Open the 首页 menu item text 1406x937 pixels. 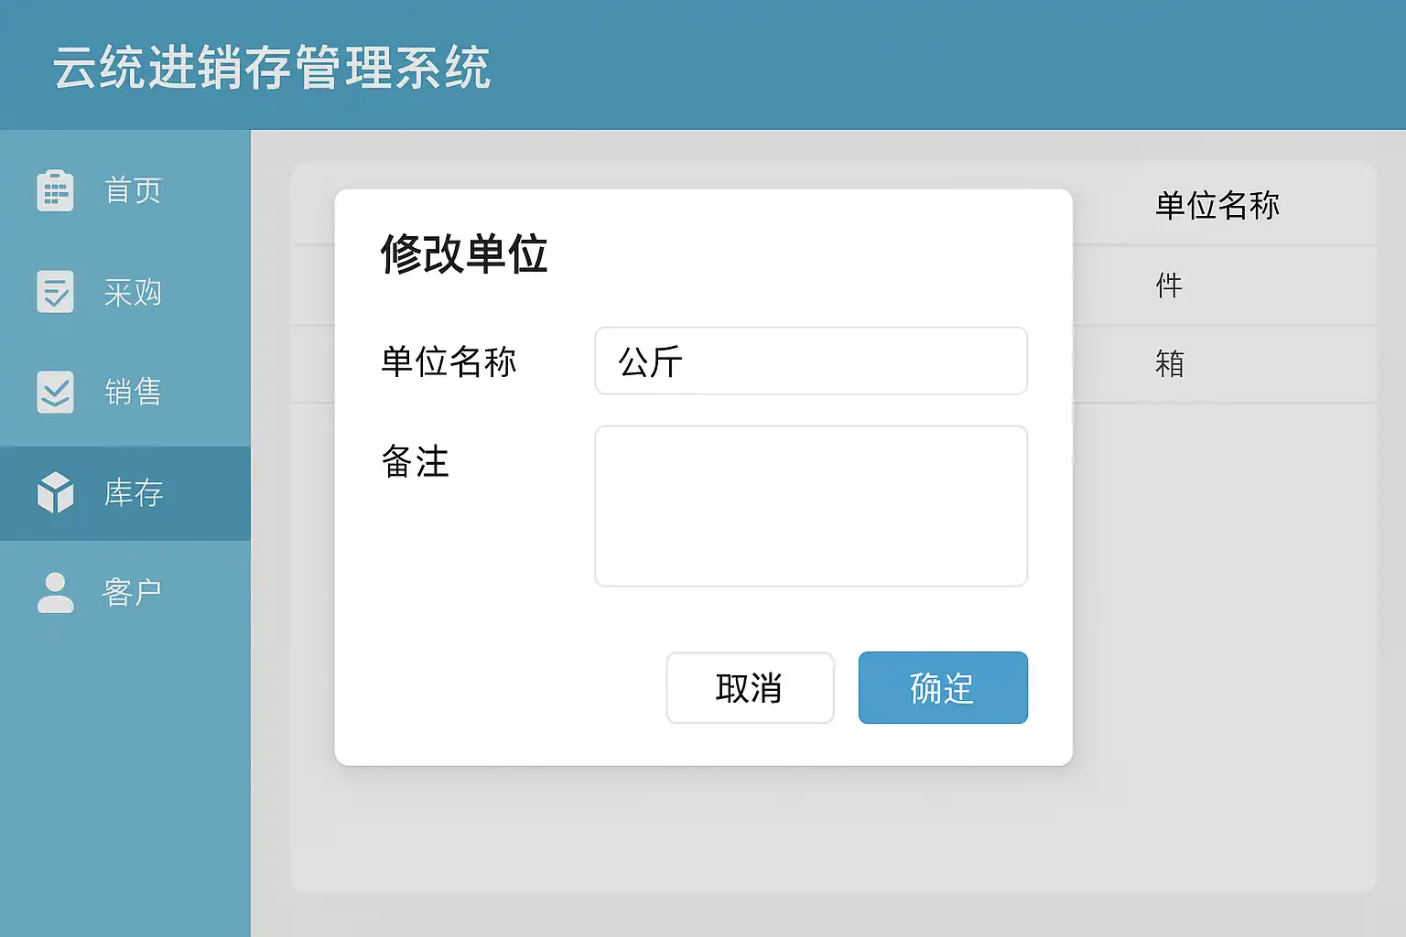click(133, 190)
